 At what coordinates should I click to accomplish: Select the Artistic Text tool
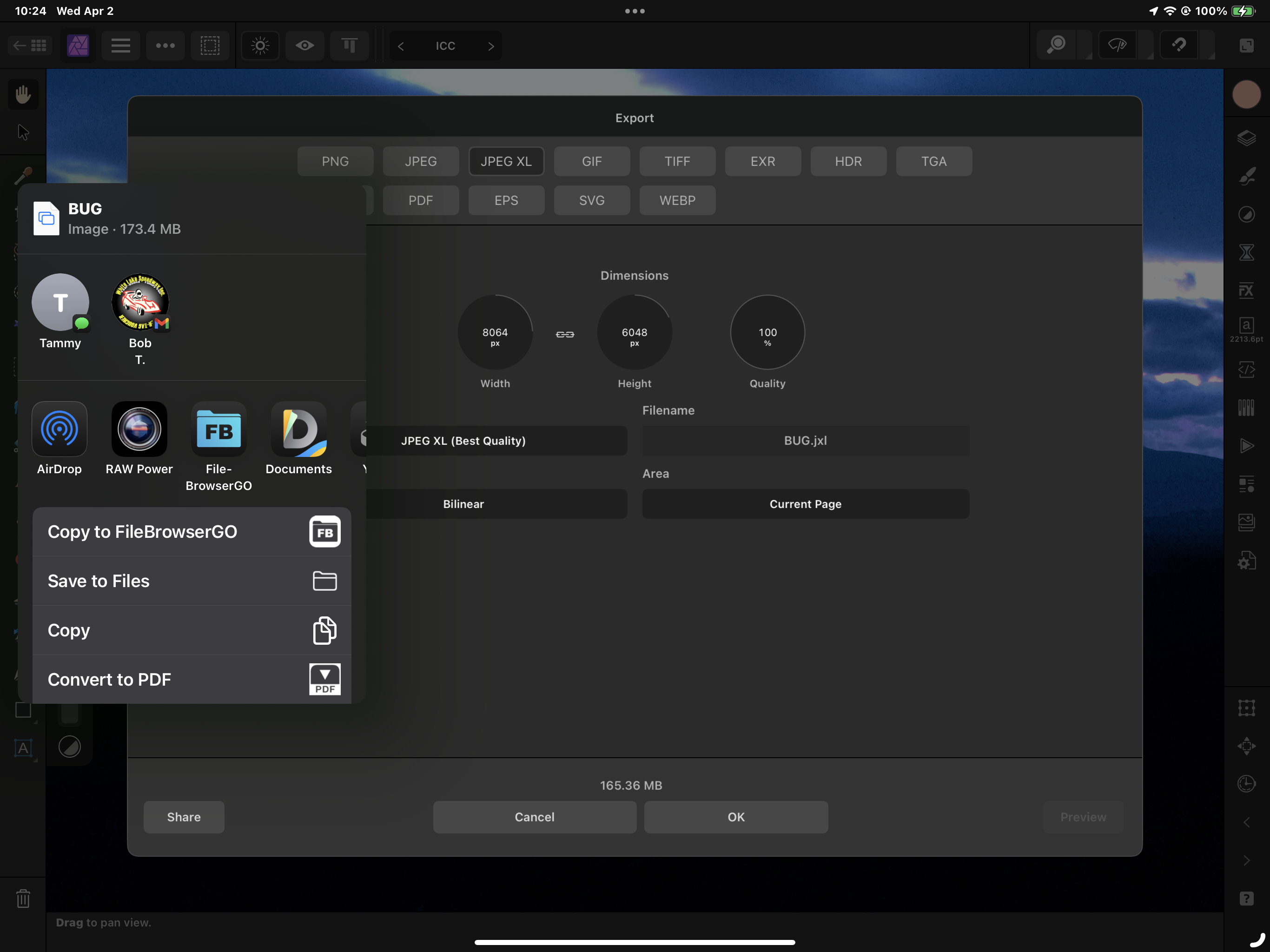pos(23,748)
